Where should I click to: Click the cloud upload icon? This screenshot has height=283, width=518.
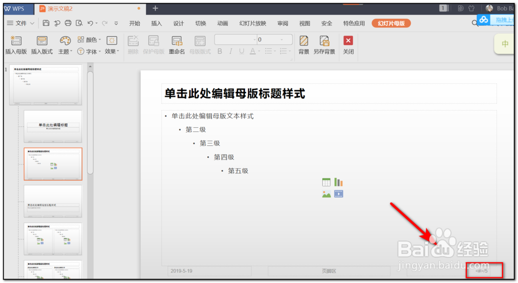pos(484,20)
